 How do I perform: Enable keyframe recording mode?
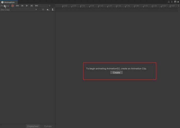[x=12, y=6]
